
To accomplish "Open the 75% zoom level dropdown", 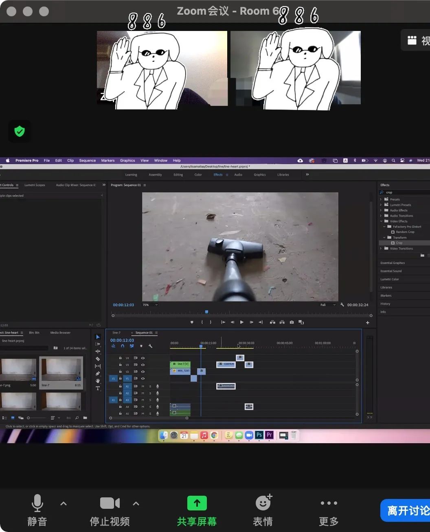I will click(150, 305).
